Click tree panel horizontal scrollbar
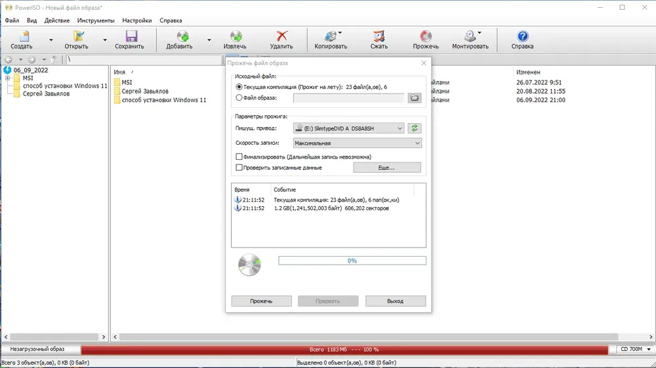This screenshot has height=368, width=656. 55,337
